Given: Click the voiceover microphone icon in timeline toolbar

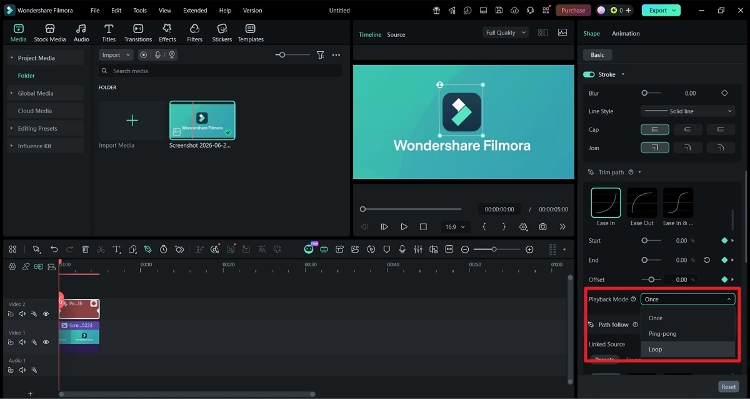Looking at the screenshot, I should (x=401, y=249).
